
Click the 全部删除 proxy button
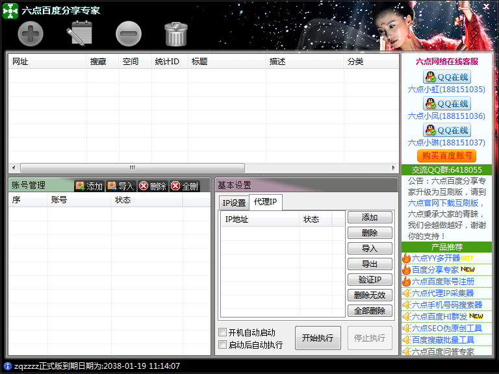[x=370, y=311]
